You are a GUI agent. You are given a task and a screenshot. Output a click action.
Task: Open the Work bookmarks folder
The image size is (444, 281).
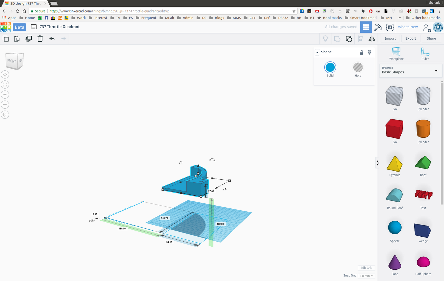click(79, 18)
